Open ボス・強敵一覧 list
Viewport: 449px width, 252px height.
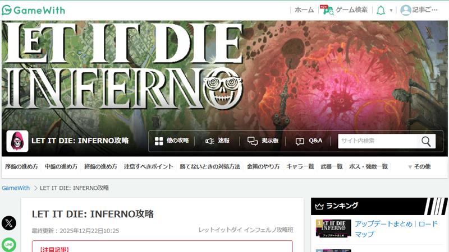pos(368,166)
